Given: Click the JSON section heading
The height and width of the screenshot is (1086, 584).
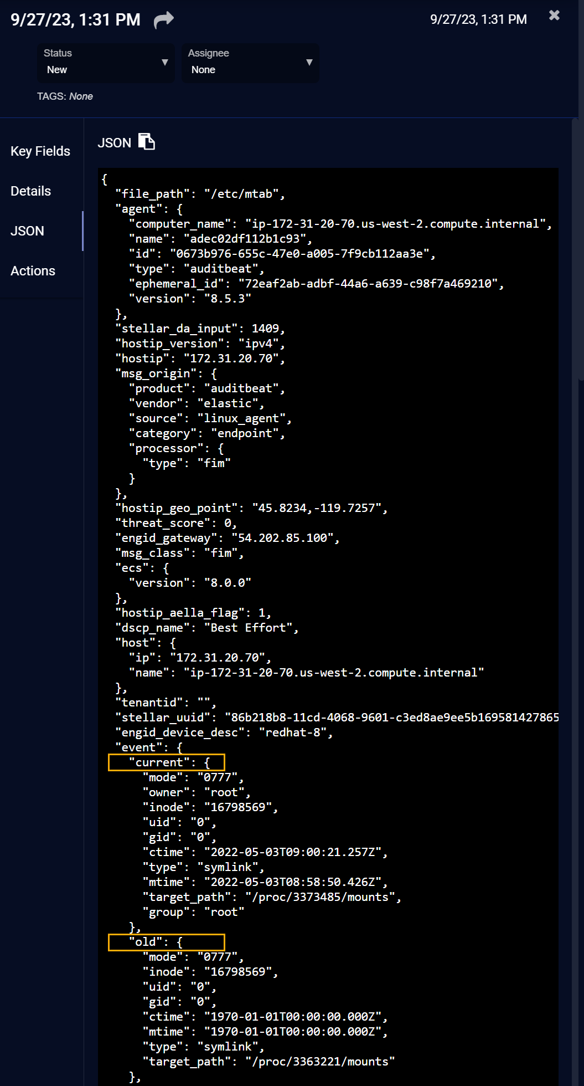Looking at the screenshot, I should [x=114, y=143].
